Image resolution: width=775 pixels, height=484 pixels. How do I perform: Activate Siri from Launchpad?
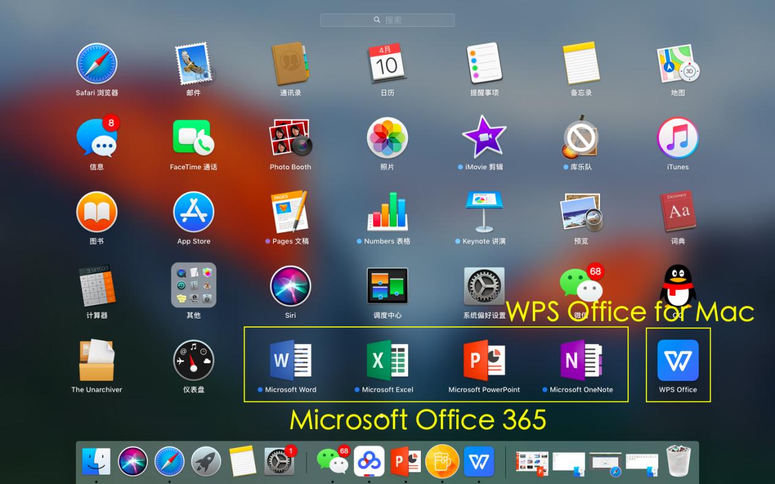[x=291, y=286]
